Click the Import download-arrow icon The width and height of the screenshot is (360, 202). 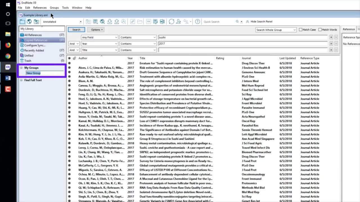tap(110, 22)
